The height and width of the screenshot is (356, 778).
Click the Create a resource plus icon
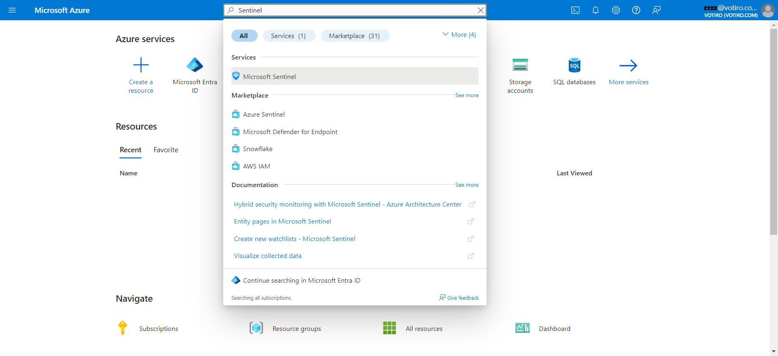[x=141, y=65]
